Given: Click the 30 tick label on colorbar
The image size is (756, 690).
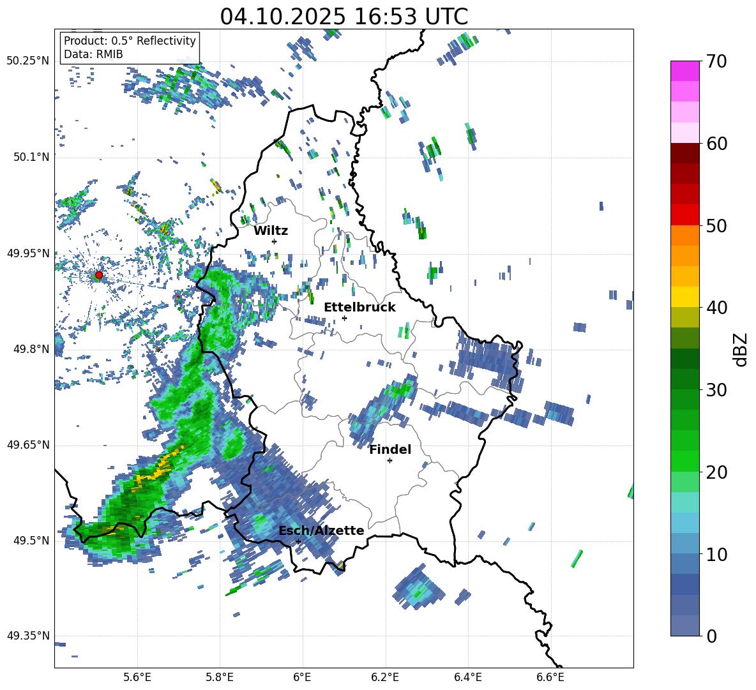Looking at the screenshot, I should click(716, 390).
